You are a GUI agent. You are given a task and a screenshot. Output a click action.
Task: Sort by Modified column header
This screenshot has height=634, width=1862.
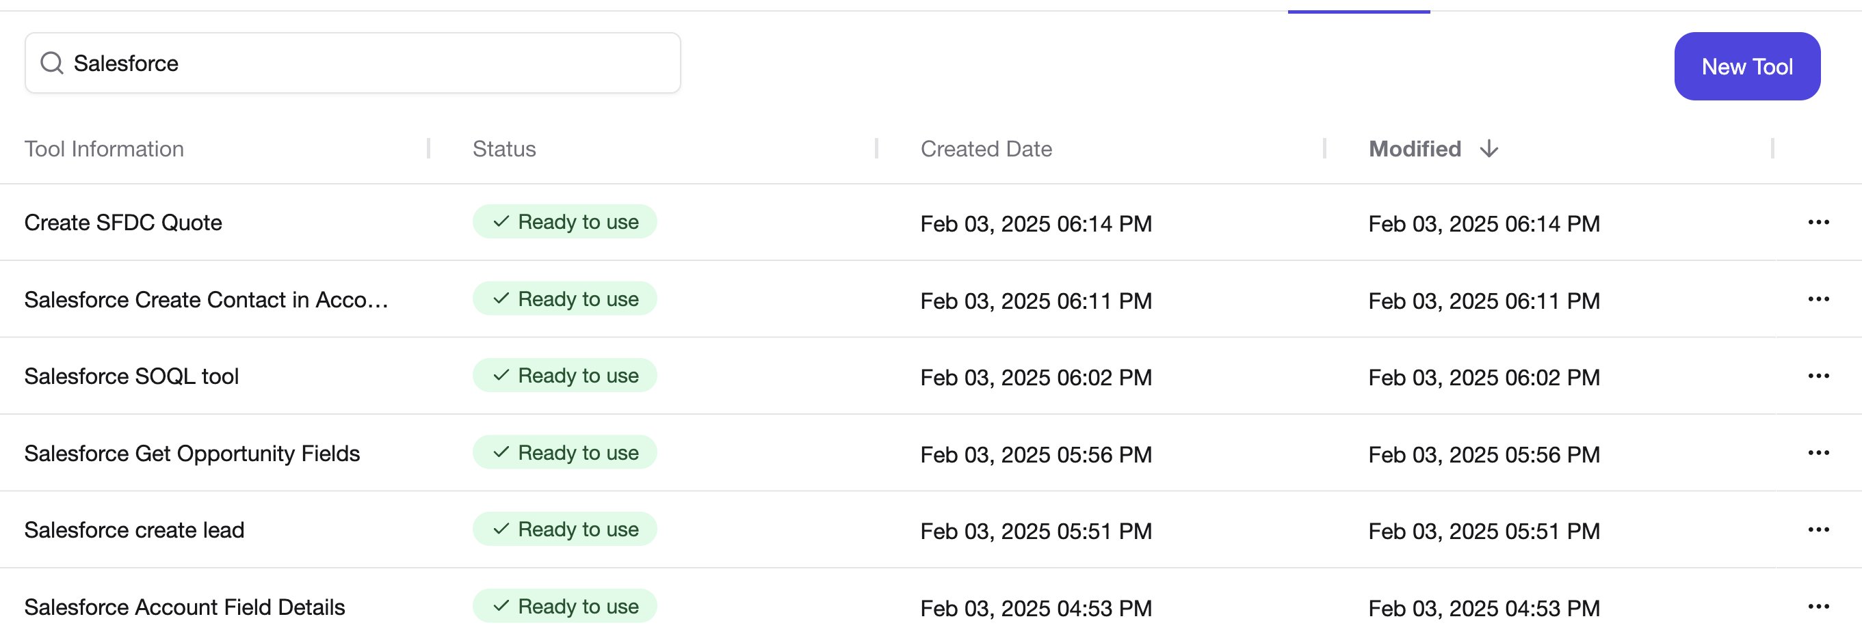tap(1415, 149)
